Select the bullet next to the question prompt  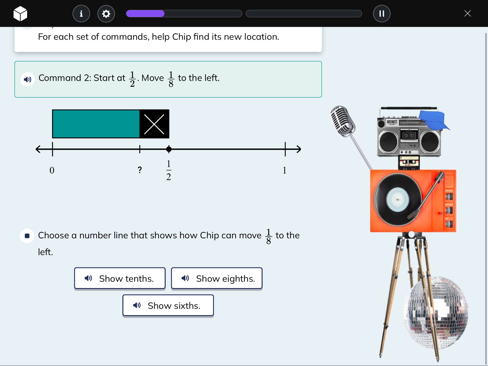click(27, 236)
